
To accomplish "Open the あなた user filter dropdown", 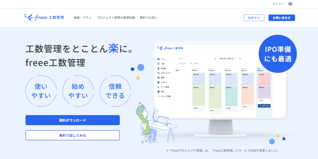I will 181,58.
